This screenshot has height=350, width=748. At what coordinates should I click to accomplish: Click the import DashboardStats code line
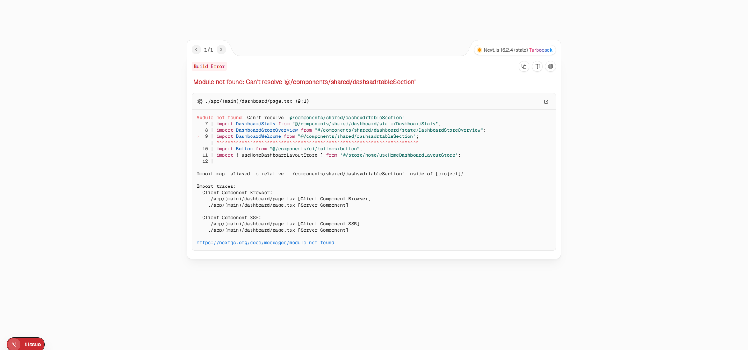[x=329, y=124]
